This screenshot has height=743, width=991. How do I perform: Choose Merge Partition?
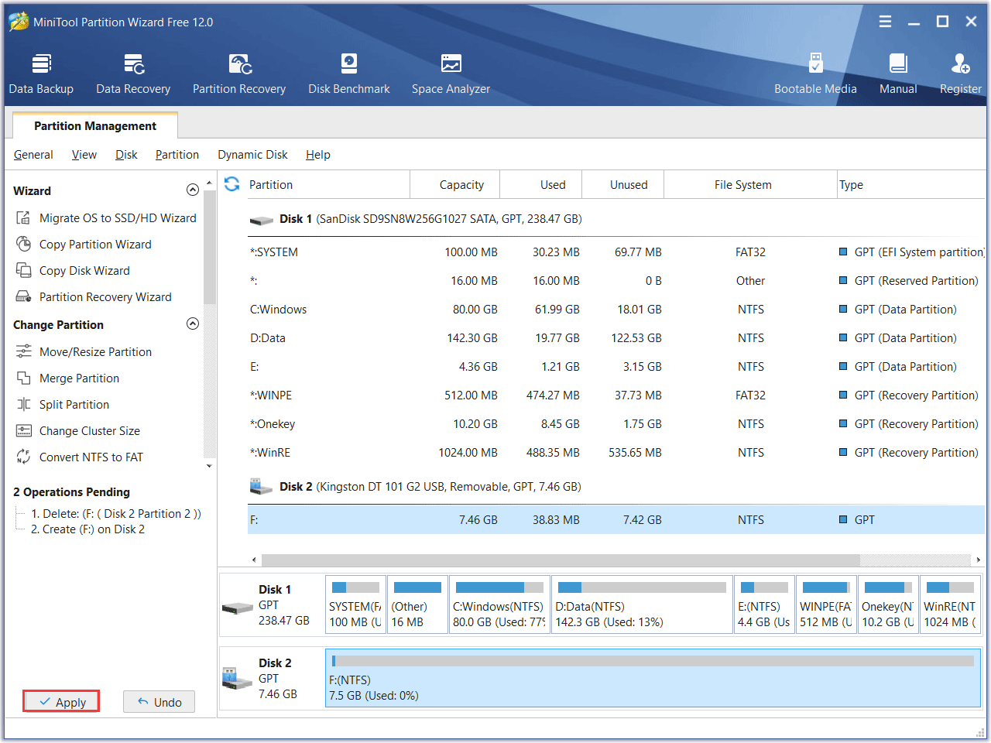tap(67, 378)
